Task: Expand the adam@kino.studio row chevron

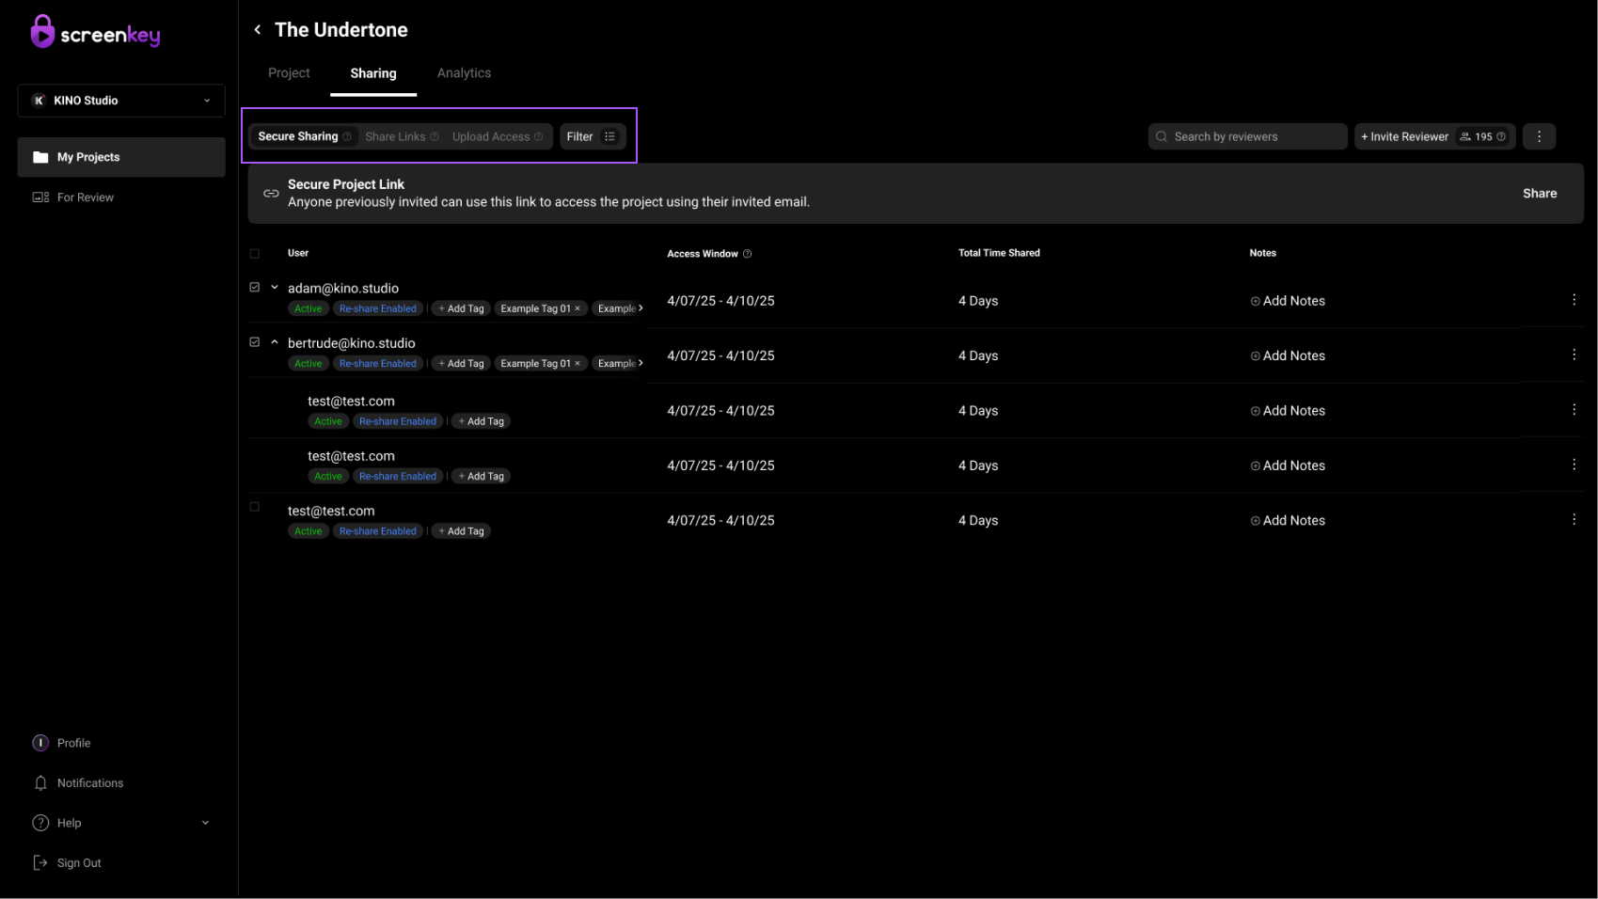Action: [275, 288]
